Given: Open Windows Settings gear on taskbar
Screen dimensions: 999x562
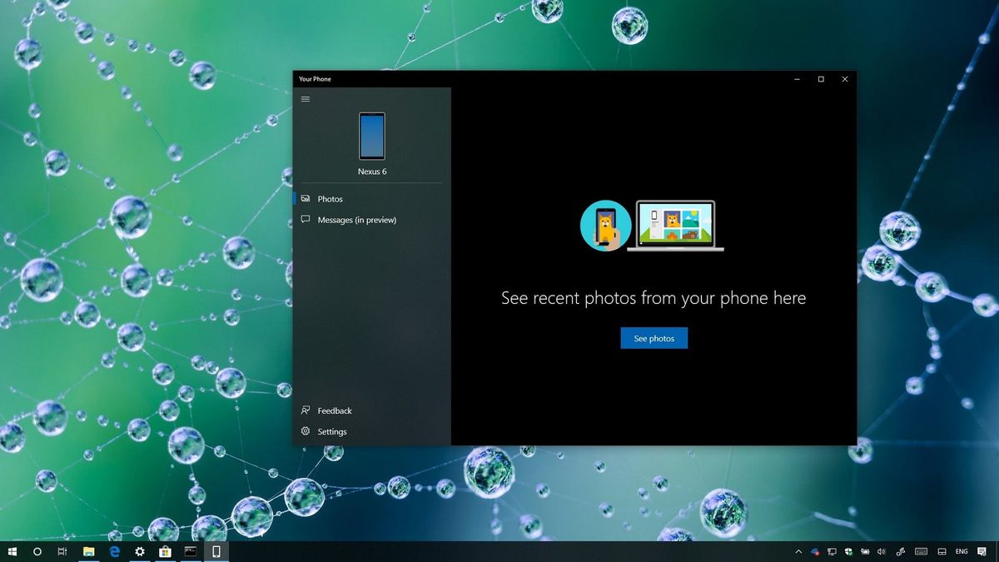Looking at the screenshot, I should point(140,551).
